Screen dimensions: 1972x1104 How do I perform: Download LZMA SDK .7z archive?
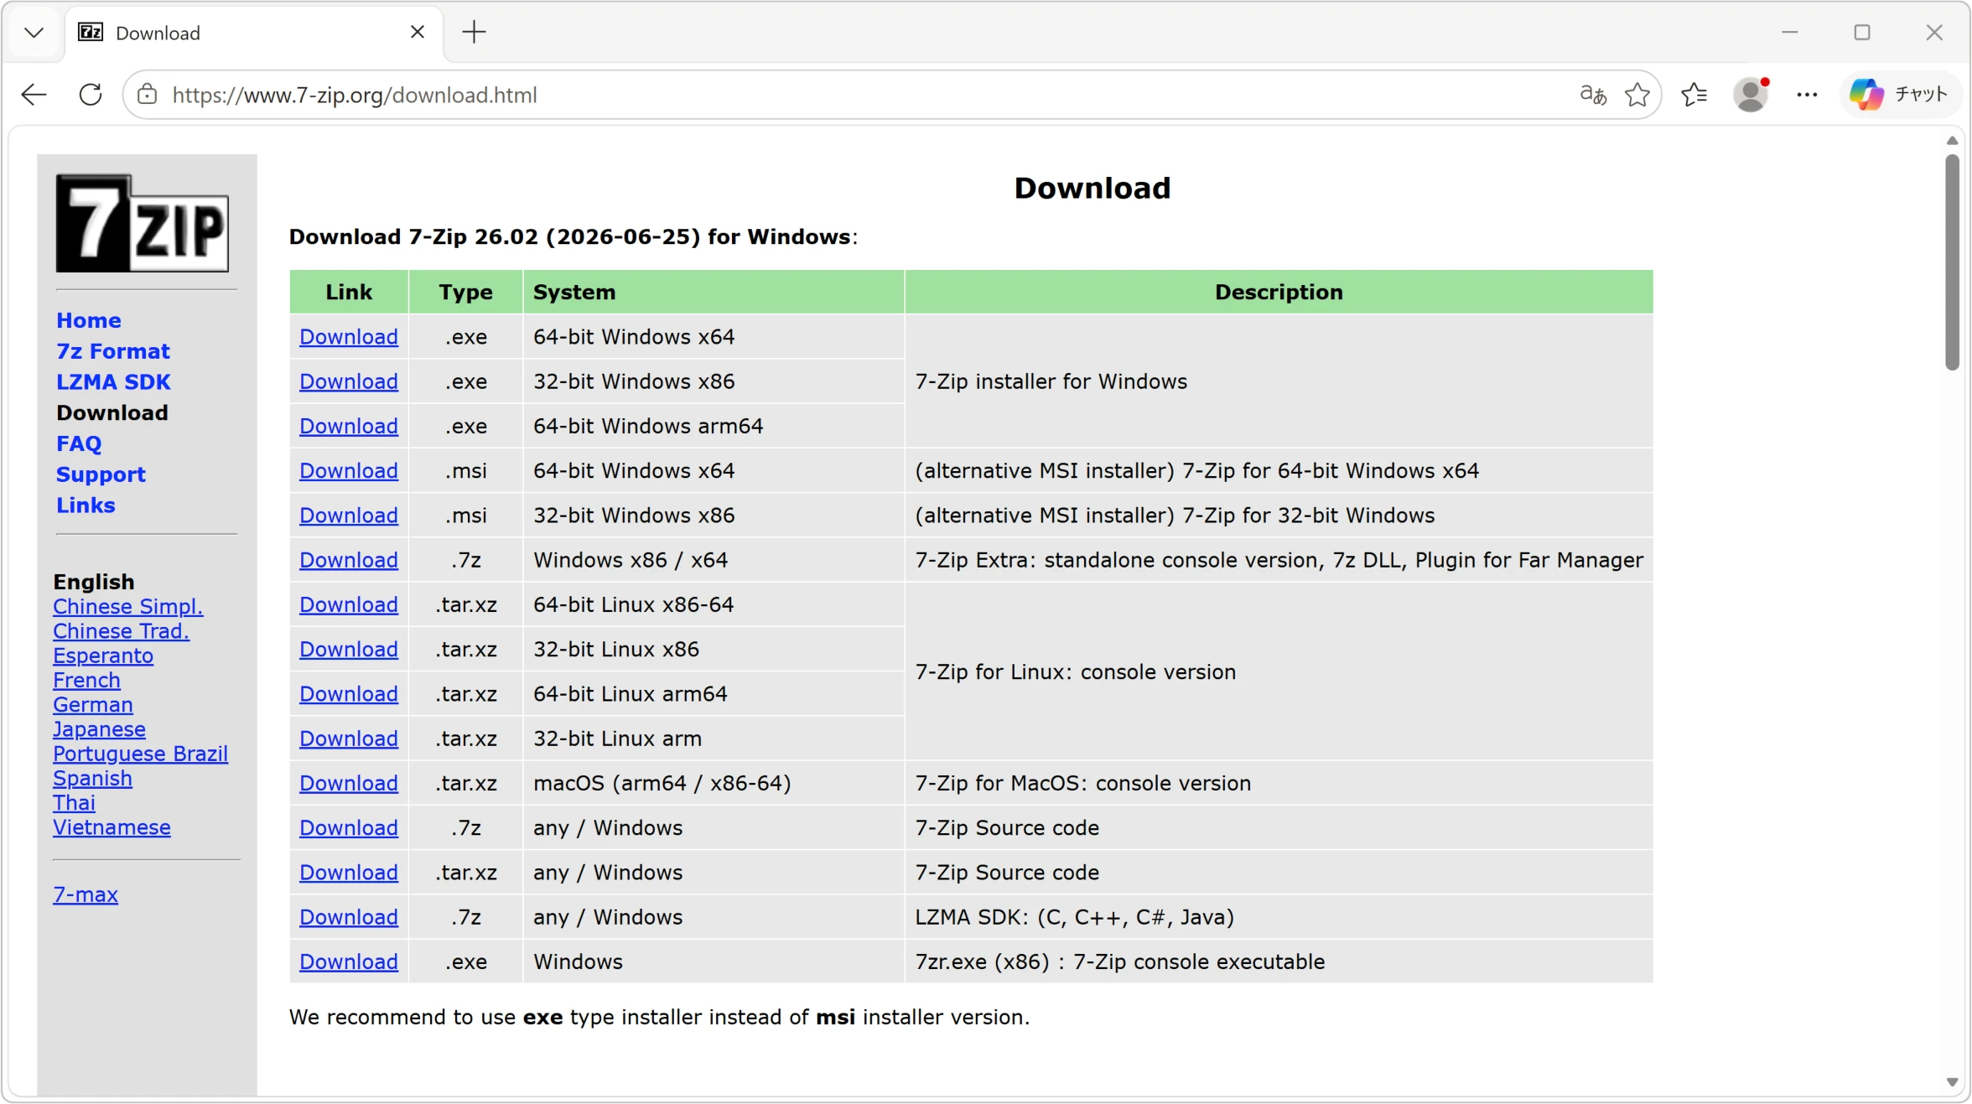(x=349, y=917)
